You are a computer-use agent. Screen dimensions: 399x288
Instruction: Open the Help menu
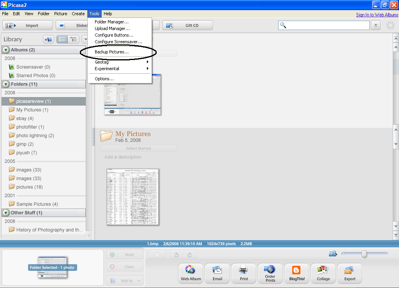coord(108,14)
